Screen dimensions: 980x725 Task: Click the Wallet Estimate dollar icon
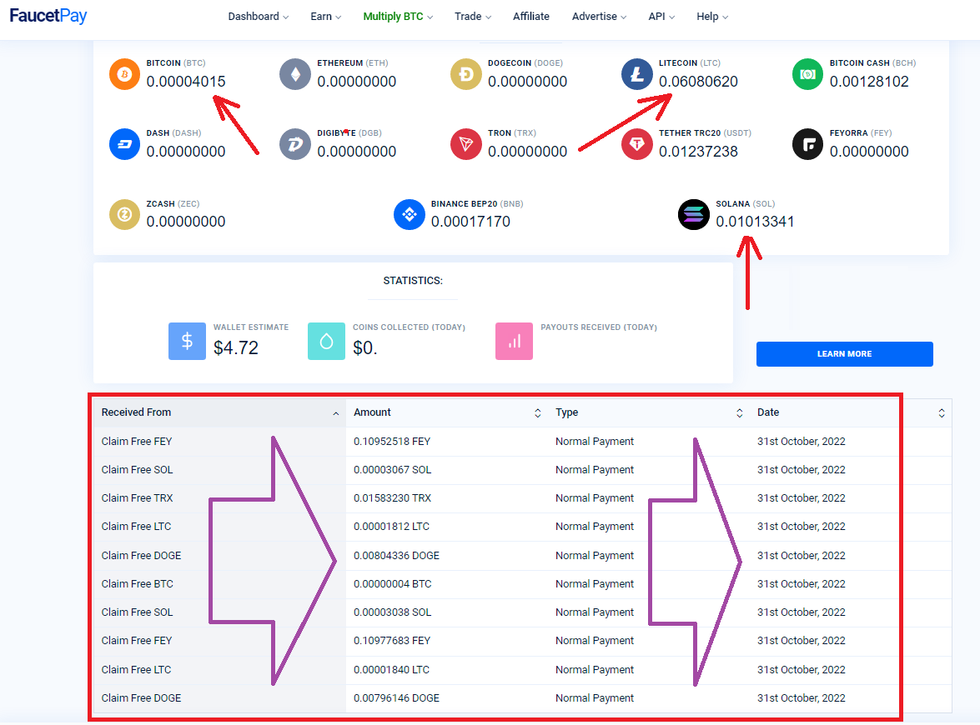(187, 341)
